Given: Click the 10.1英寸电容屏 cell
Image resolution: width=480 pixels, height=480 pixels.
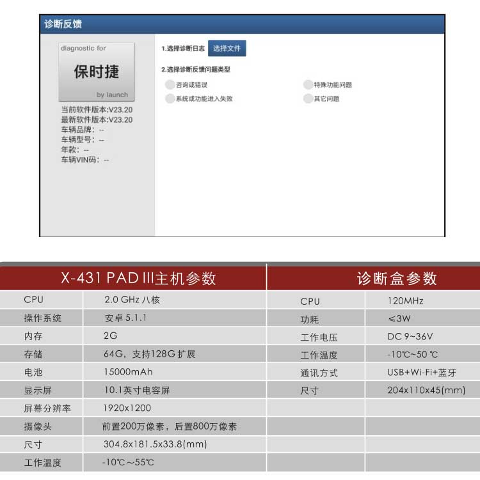Looking at the screenshot, I should 137,390.
